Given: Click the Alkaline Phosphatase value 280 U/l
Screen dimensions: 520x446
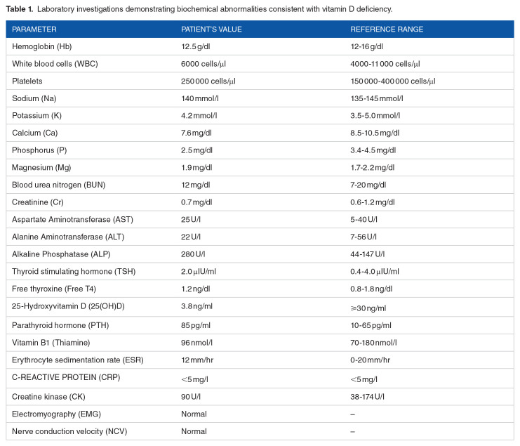Looking at the screenshot, I should coord(196,254).
